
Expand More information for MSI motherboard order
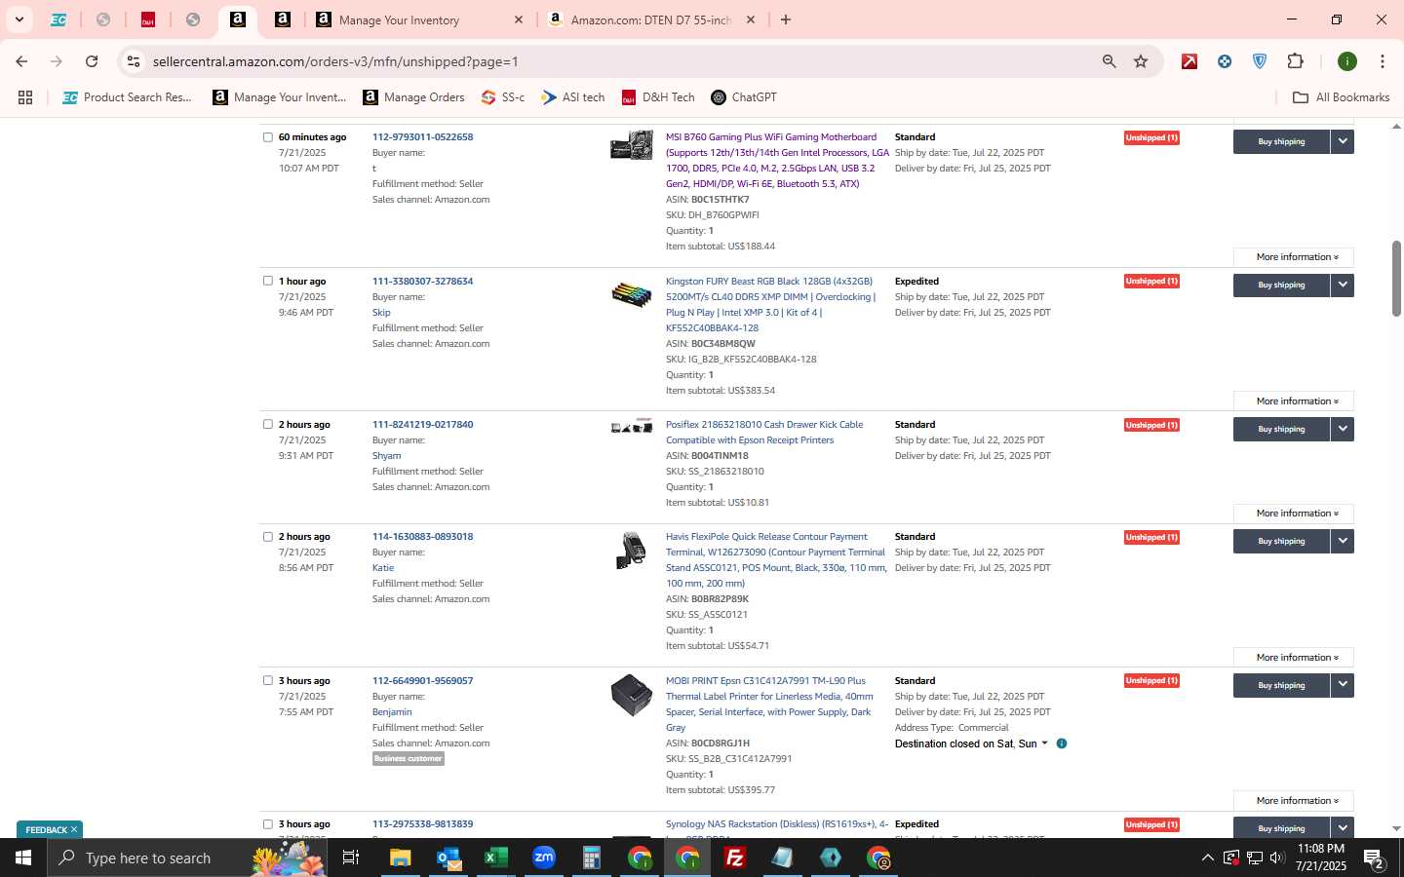1293,257
